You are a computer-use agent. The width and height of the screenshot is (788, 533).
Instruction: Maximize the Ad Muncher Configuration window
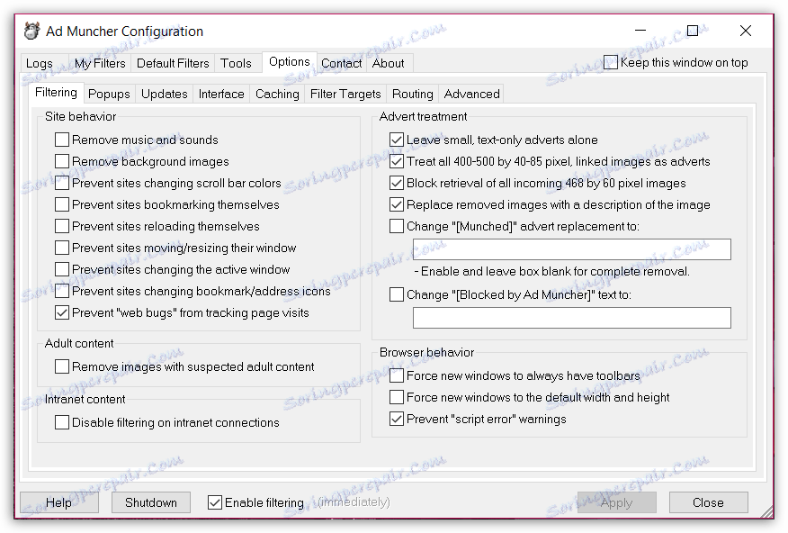coord(693,31)
